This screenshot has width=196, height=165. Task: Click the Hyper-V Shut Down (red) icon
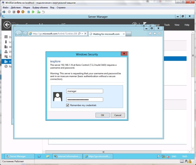click(18, 12)
